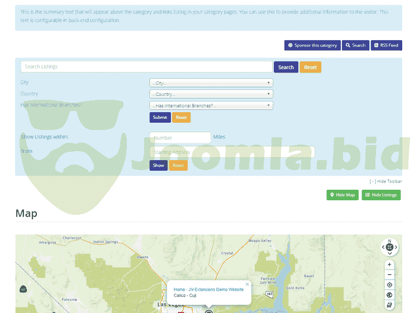Image resolution: width=419 pixels, height=313 pixels.
Task: Open Home - JV-Extensions Demo Website link
Action: (x=208, y=290)
